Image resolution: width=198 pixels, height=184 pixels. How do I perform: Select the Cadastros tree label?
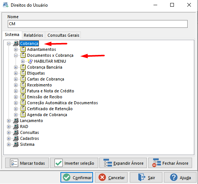click(29, 138)
